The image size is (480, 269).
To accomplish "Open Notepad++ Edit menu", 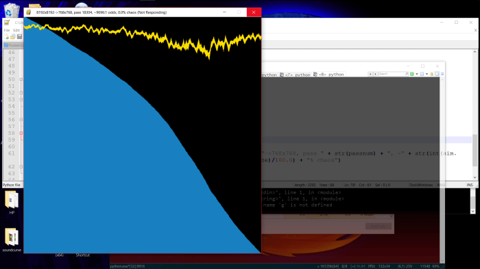I will pyautogui.click(x=16, y=30).
